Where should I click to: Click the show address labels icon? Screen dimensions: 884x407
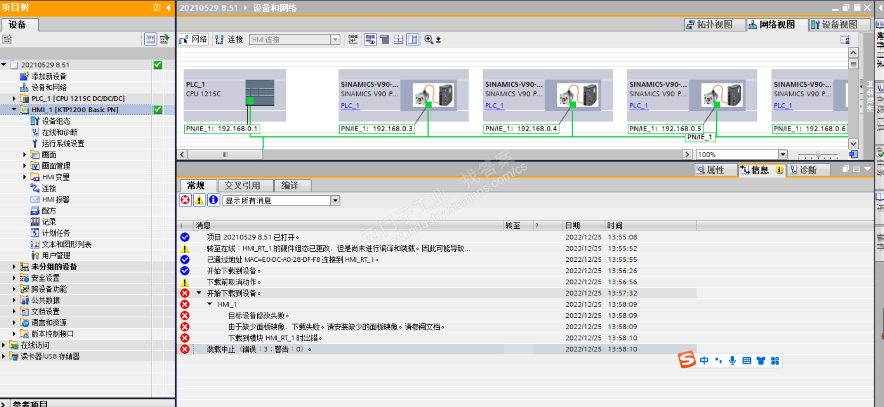pyautogui.click(x=353, y=40)
